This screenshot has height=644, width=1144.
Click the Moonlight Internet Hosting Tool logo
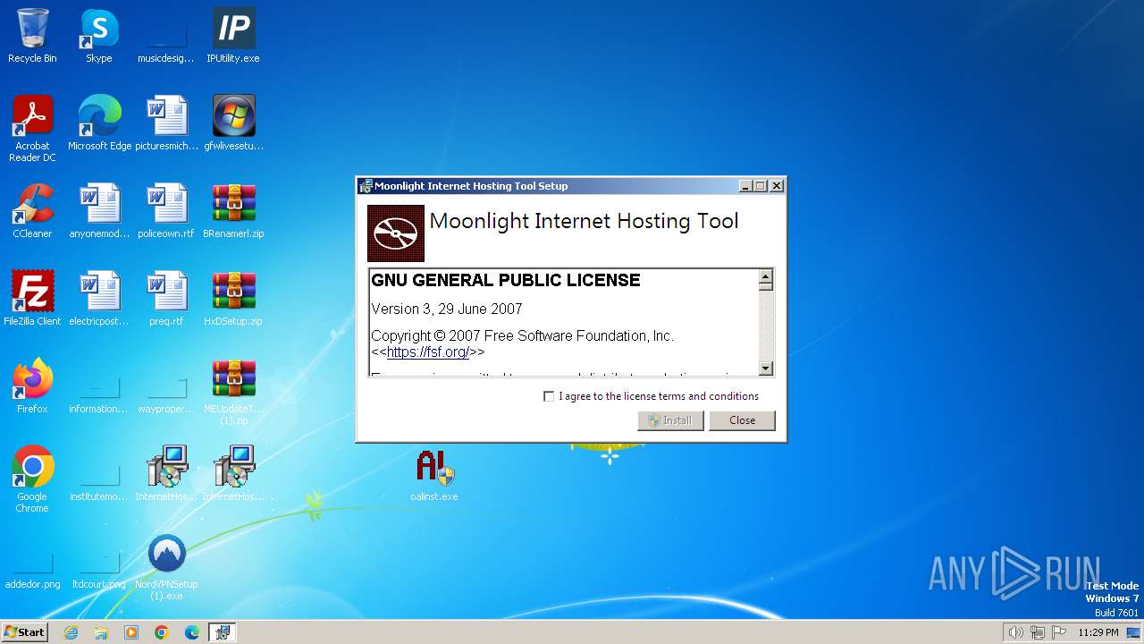pyautogui.click(x=396, y=233)
